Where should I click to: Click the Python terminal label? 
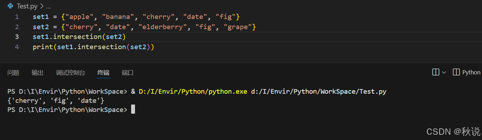pyautogui.click(x=471, y=72)
